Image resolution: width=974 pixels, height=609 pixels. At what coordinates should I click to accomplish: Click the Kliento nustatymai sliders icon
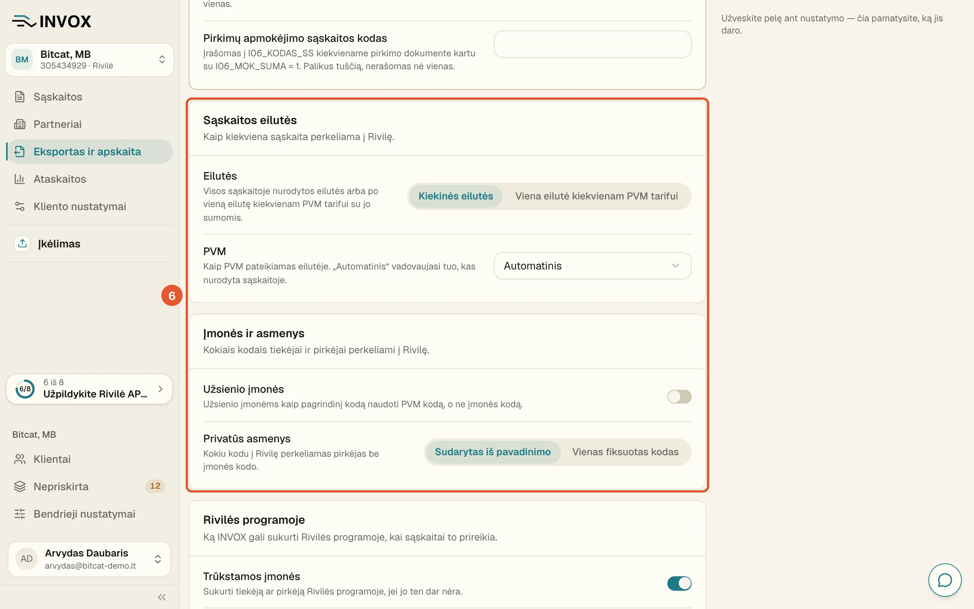tap(20, 206)
